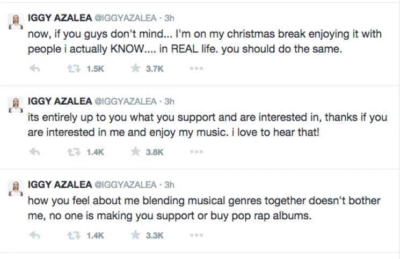
Task: Open more options on christmas break tweet
Action: [197, 69]
